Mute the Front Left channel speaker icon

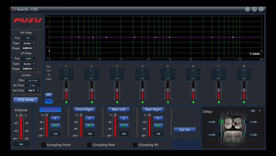coord(56,126)
